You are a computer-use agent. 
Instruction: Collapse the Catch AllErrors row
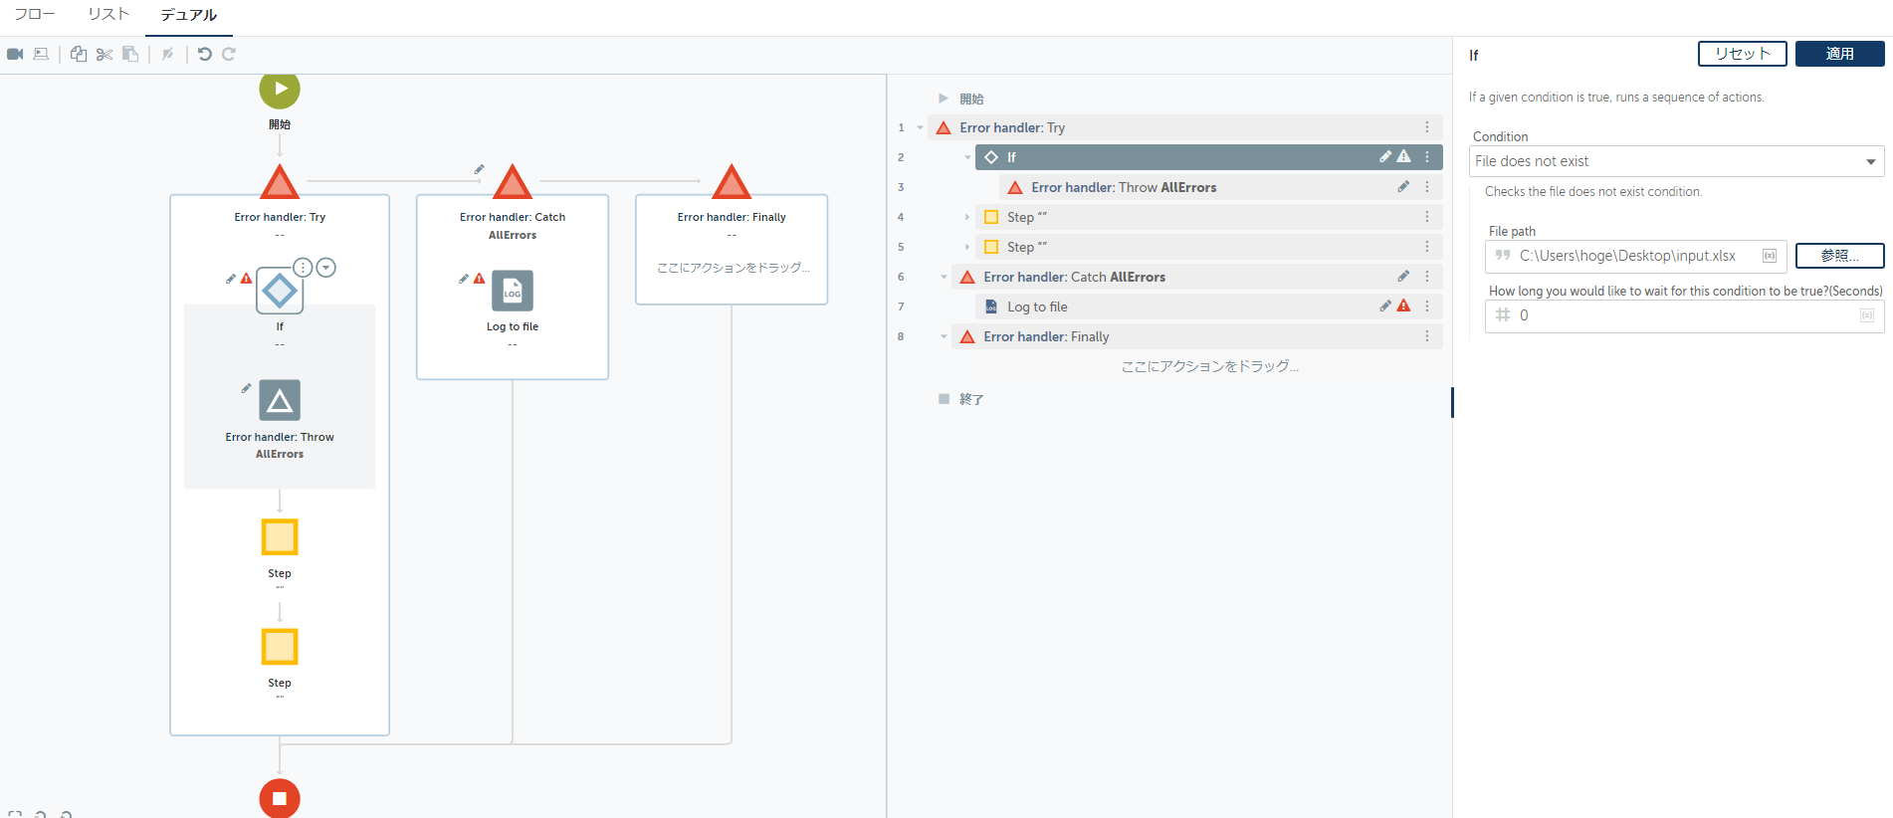coord(944,277)
